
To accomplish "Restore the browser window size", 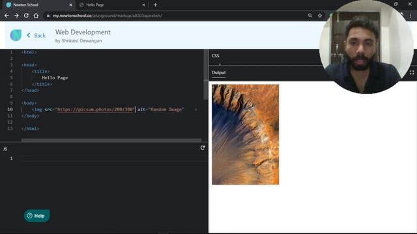I will pyautogui.click(x=395, y=4).
